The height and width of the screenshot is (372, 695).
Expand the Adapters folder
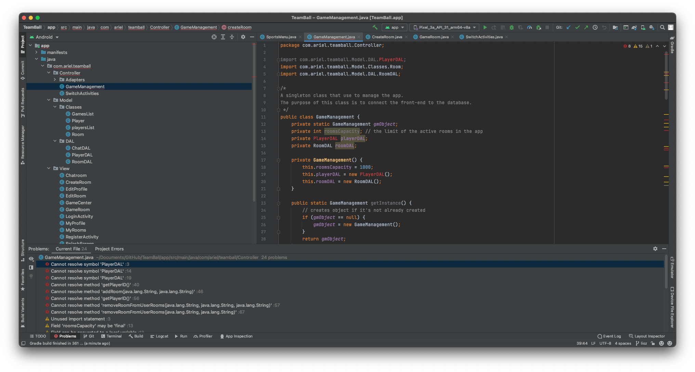click(55, 80)
